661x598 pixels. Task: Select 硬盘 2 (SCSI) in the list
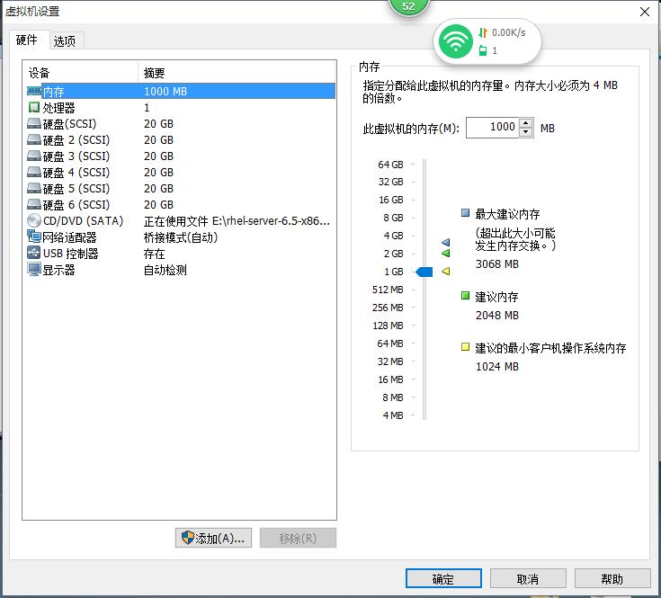pos(181,140)
